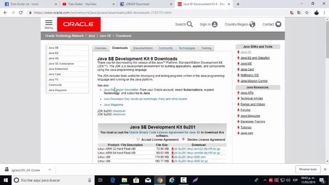Open Tutorials resource link

point(246,127)
